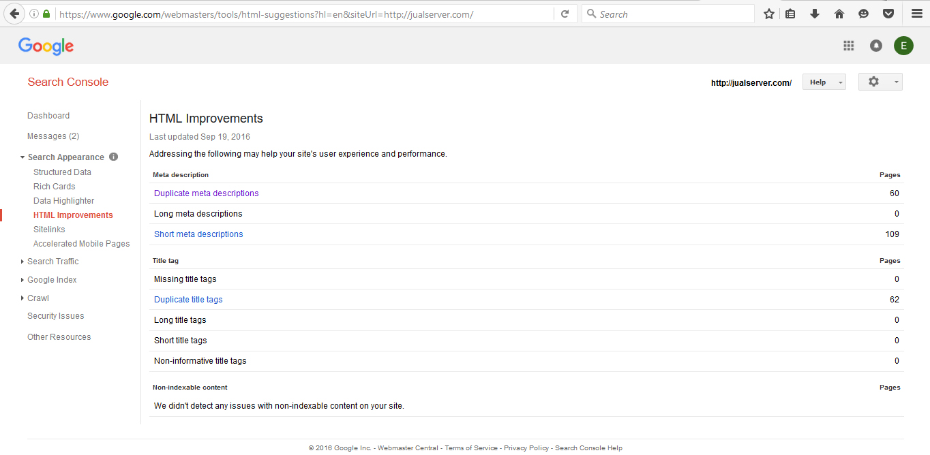Open the Downloads arrow icon
The width and height of the screenshot is (930, 455).
point(815,14)
